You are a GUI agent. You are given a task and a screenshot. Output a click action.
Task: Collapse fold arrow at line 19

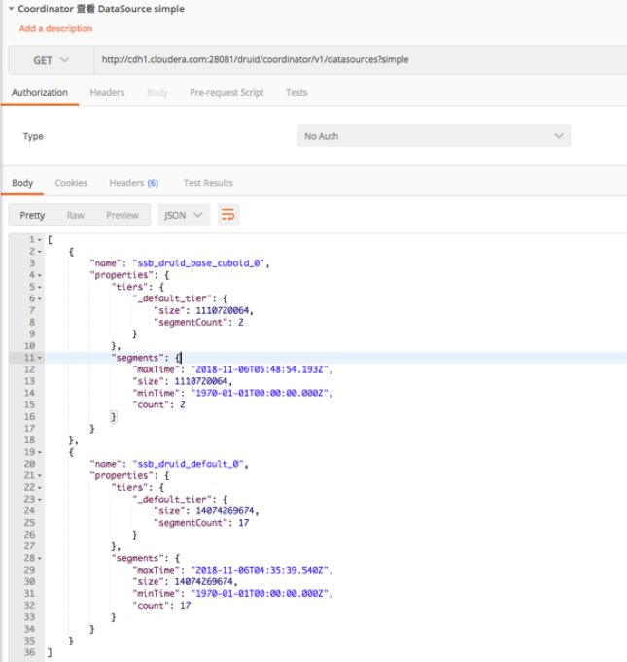(x=40, y=452)
